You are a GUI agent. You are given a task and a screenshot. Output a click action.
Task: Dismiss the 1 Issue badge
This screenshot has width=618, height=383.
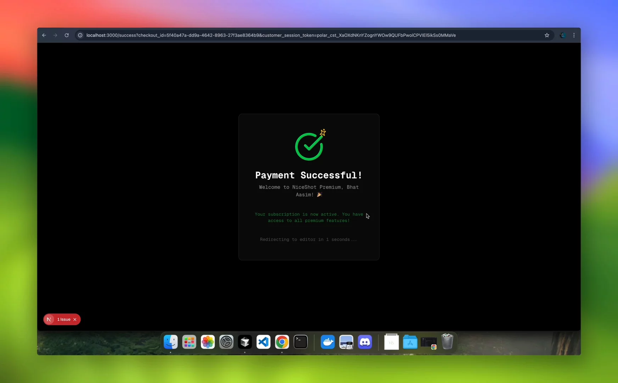pos(75,320)
